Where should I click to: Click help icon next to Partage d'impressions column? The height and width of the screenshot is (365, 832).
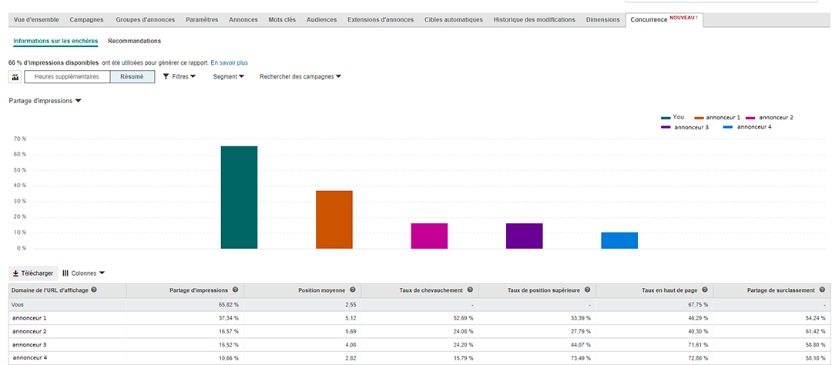[235, 290]
